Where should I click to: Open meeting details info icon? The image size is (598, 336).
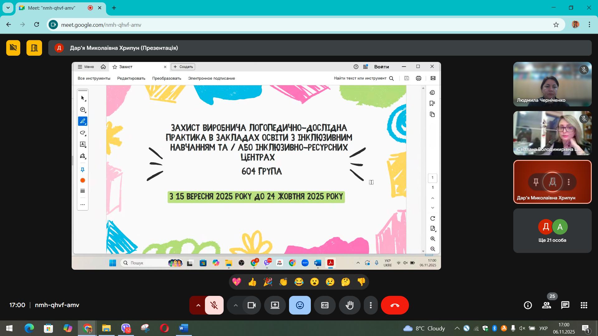coord(528,305)
